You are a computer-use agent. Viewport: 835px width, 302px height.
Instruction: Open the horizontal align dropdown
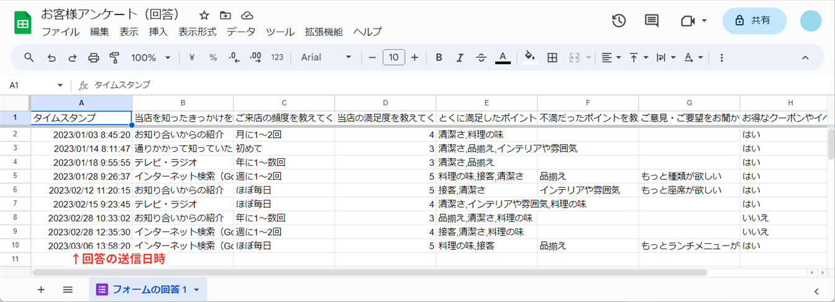[611, 58]
